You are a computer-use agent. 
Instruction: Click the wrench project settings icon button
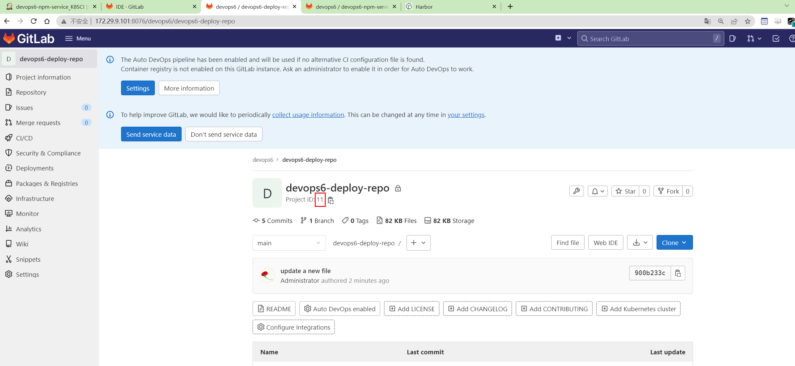pos(577,191)
